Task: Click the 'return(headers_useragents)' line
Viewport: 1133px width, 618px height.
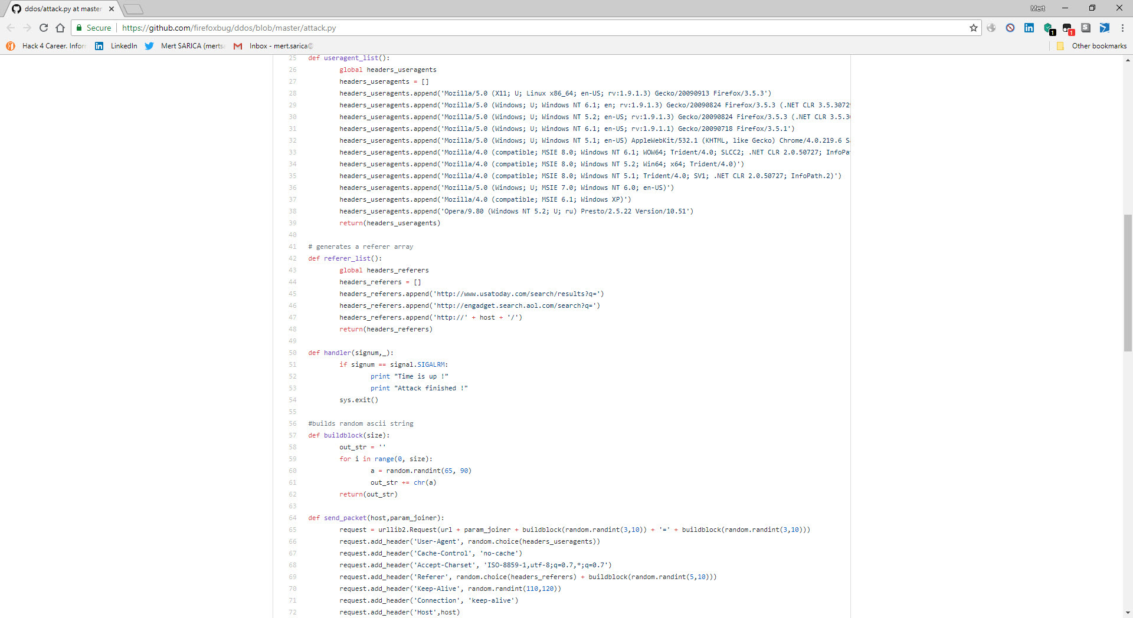Action: [x=390, y=223]
